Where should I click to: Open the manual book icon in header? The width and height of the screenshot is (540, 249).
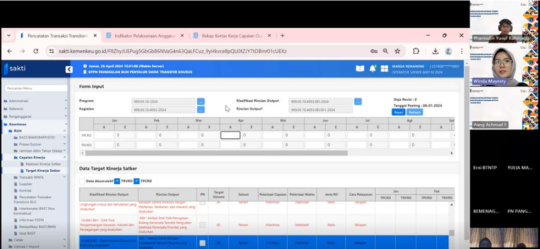(360, 69)
